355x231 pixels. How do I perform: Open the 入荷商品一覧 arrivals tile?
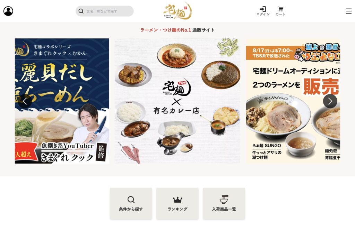pyautogui.click(x=224, y=203)
